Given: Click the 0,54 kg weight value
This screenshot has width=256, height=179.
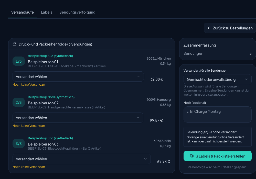Looking at the screenshot, I should tap(165, 64).
